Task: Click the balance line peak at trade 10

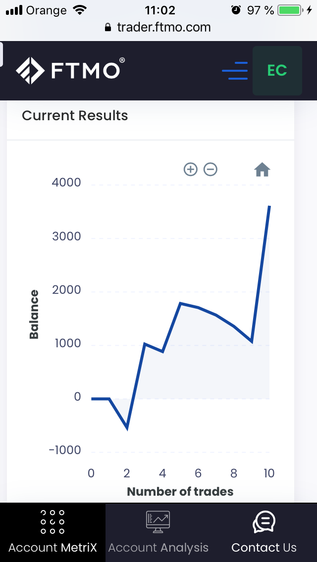Action: pos(269,206)
